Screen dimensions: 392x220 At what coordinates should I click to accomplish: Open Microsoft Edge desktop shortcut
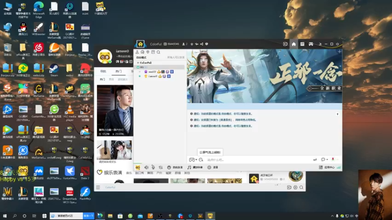(x=39, y=10)
